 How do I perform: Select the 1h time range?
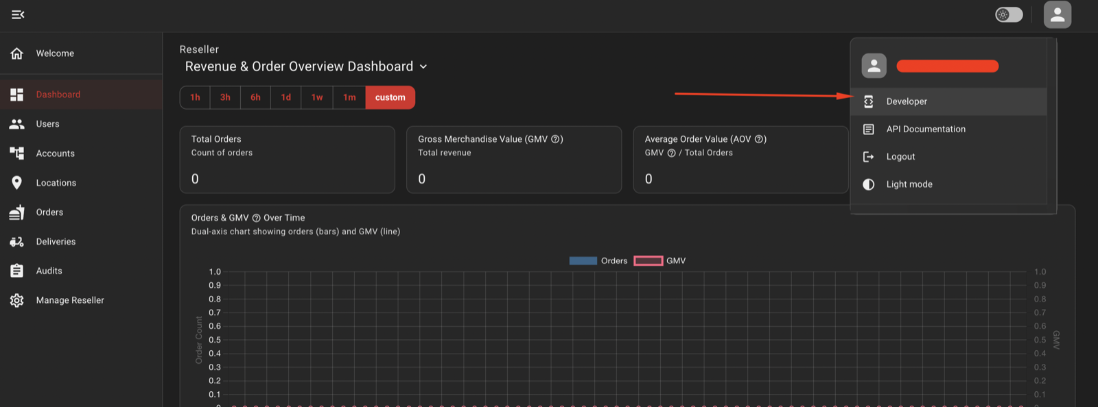click(195, 97)
